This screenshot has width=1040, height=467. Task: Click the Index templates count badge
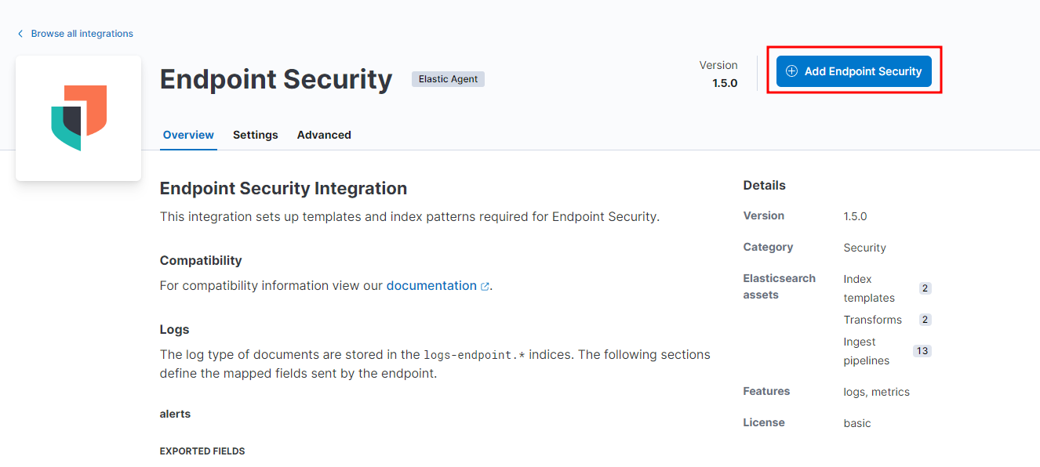925,288
